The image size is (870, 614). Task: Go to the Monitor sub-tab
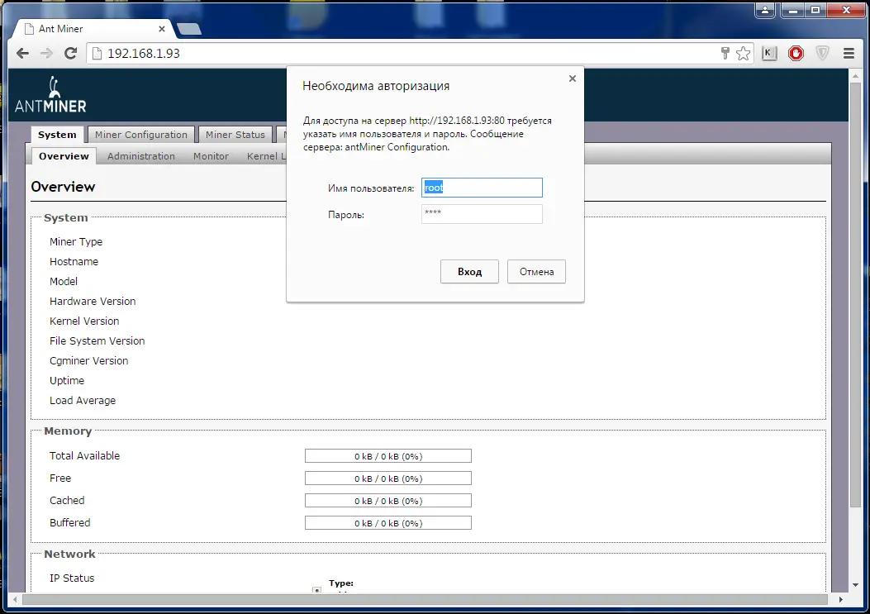pyautogui.click(x=211, y=156)
